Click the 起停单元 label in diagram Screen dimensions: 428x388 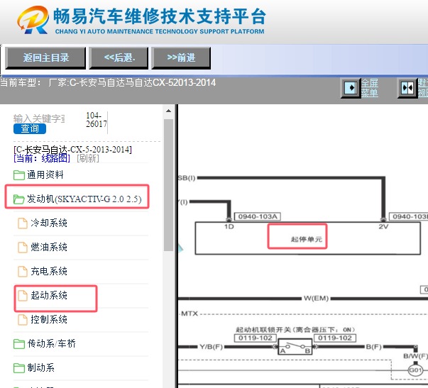point(306,239)
